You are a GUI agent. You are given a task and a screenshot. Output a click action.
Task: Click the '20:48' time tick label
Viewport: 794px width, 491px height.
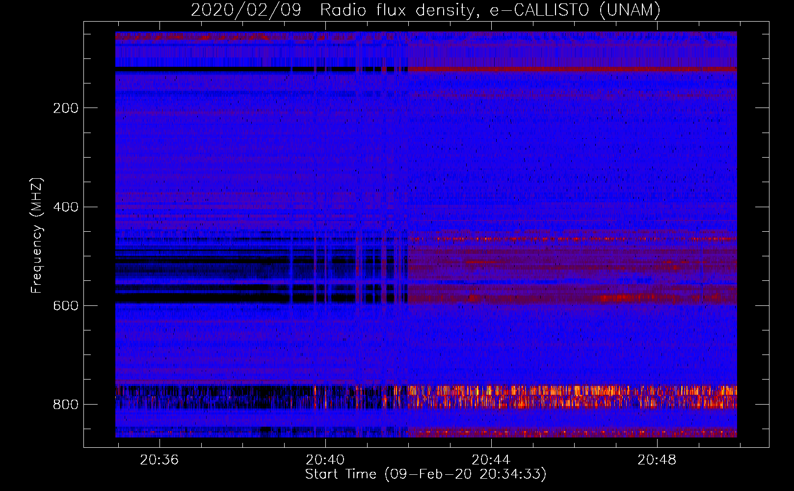pos(657,460)
